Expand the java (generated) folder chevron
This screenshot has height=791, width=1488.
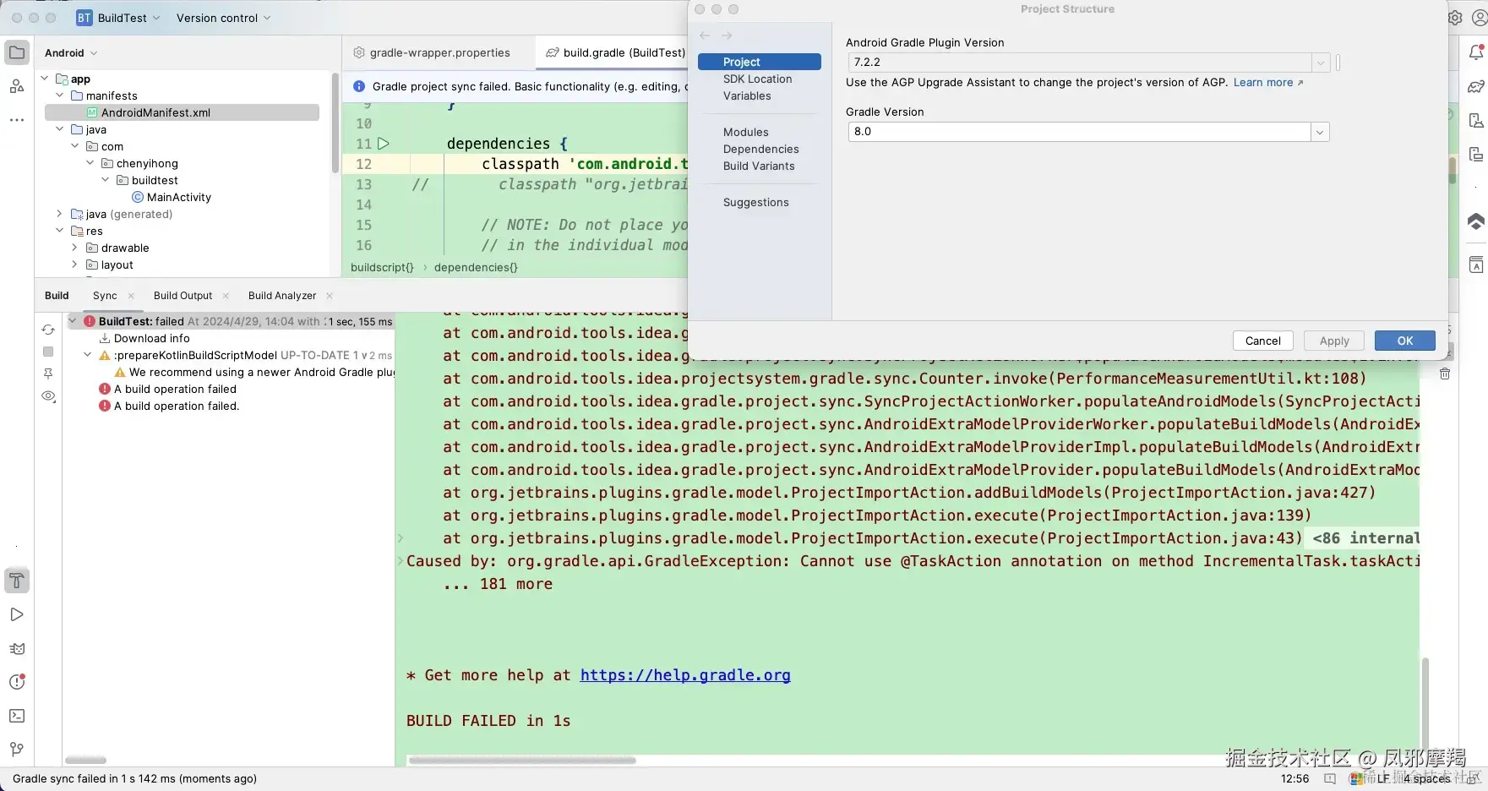(60, 214)
